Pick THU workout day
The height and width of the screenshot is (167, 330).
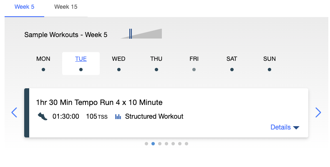pos(156,63)
